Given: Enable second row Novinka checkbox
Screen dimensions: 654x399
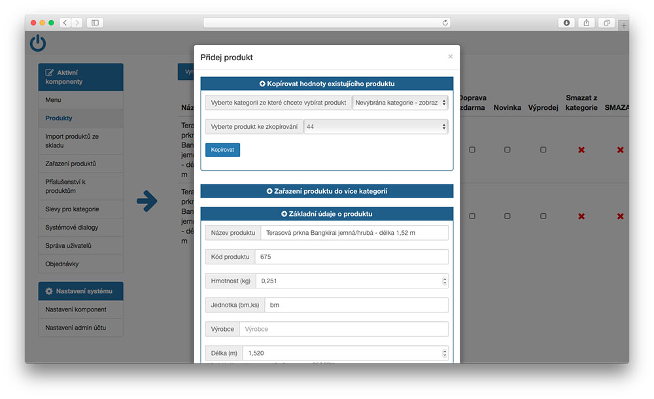Looking at the screenshot, I should point(507,217).
